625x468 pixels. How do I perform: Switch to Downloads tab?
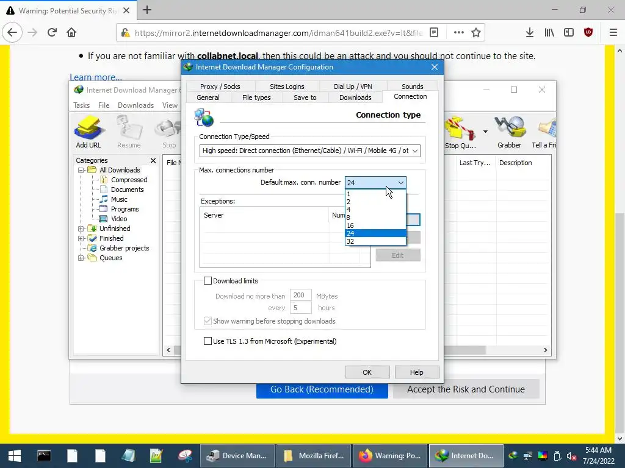point(355,97)
